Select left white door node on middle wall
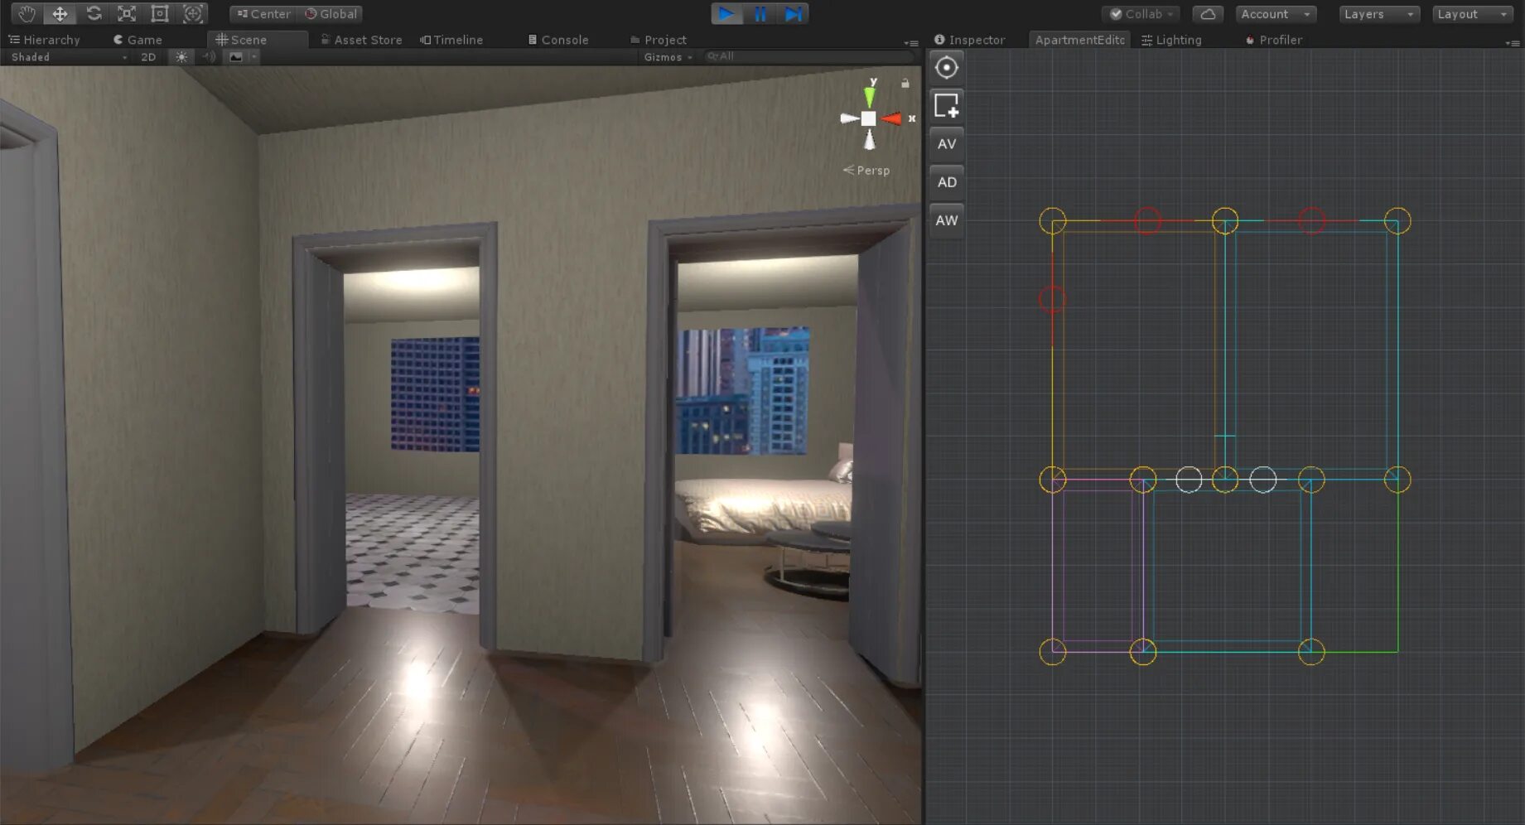 click(1189, 480)
